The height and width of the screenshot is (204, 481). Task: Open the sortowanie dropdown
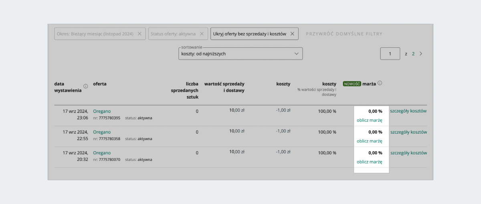(240, 54)
